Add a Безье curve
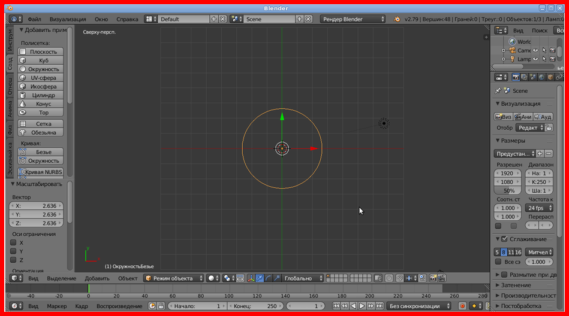Viewport: 569px width, 316px height. point(40,152)
